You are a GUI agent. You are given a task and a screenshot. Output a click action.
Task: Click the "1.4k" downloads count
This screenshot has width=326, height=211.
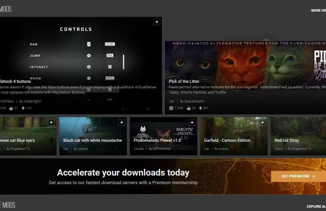29,108
